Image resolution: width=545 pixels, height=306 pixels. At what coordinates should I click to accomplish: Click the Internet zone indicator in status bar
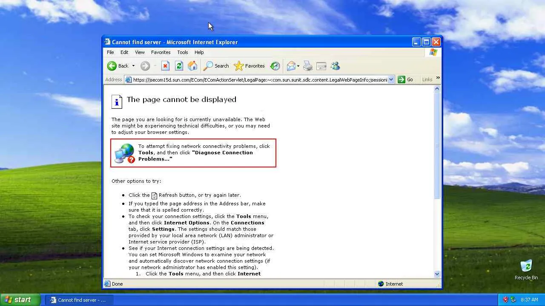(390, 284)
